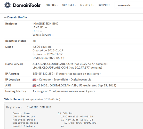Select the IP address 159.65.132.252
Screen dimensions: 143x129
point(43,74)
